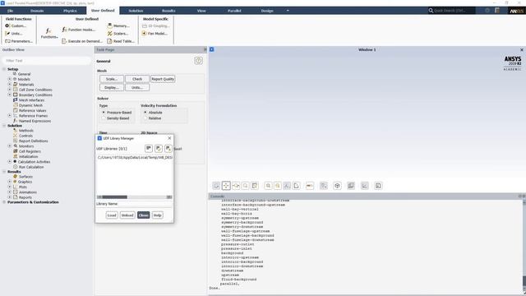Click Load in UDF Library Manager
This screenshot has height=296, width=526.
pos(112,215)
